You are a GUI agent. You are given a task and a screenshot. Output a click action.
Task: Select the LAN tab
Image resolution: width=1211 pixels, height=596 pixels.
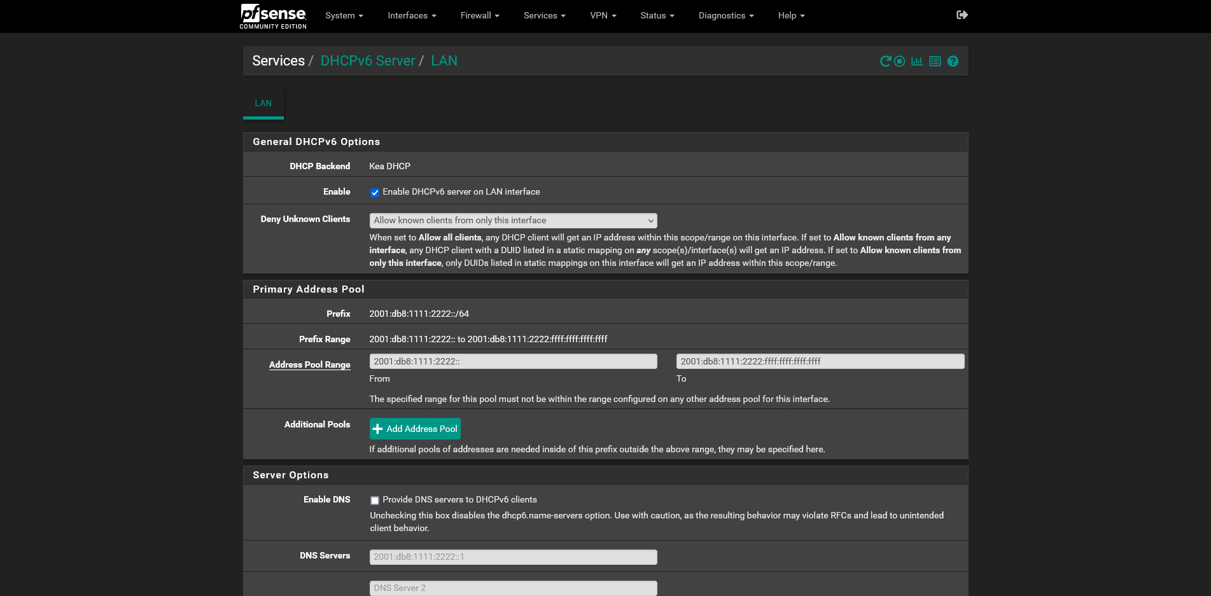(263, 103)
